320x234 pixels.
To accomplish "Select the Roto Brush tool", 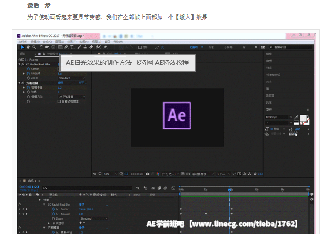I will click(x=99, y=47).
